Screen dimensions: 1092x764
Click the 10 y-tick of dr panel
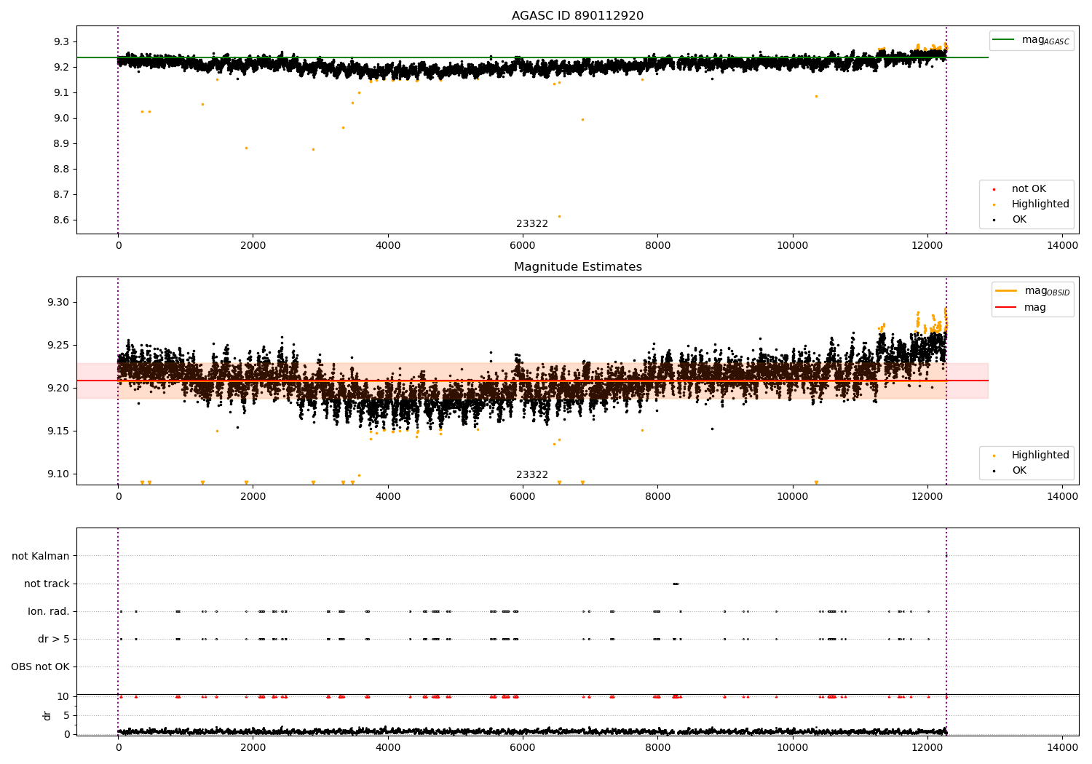click(63, 697)
